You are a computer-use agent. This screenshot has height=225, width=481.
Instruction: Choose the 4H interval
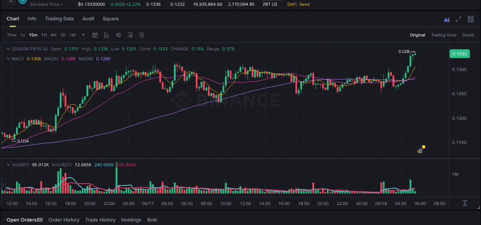tap(53, 35)
